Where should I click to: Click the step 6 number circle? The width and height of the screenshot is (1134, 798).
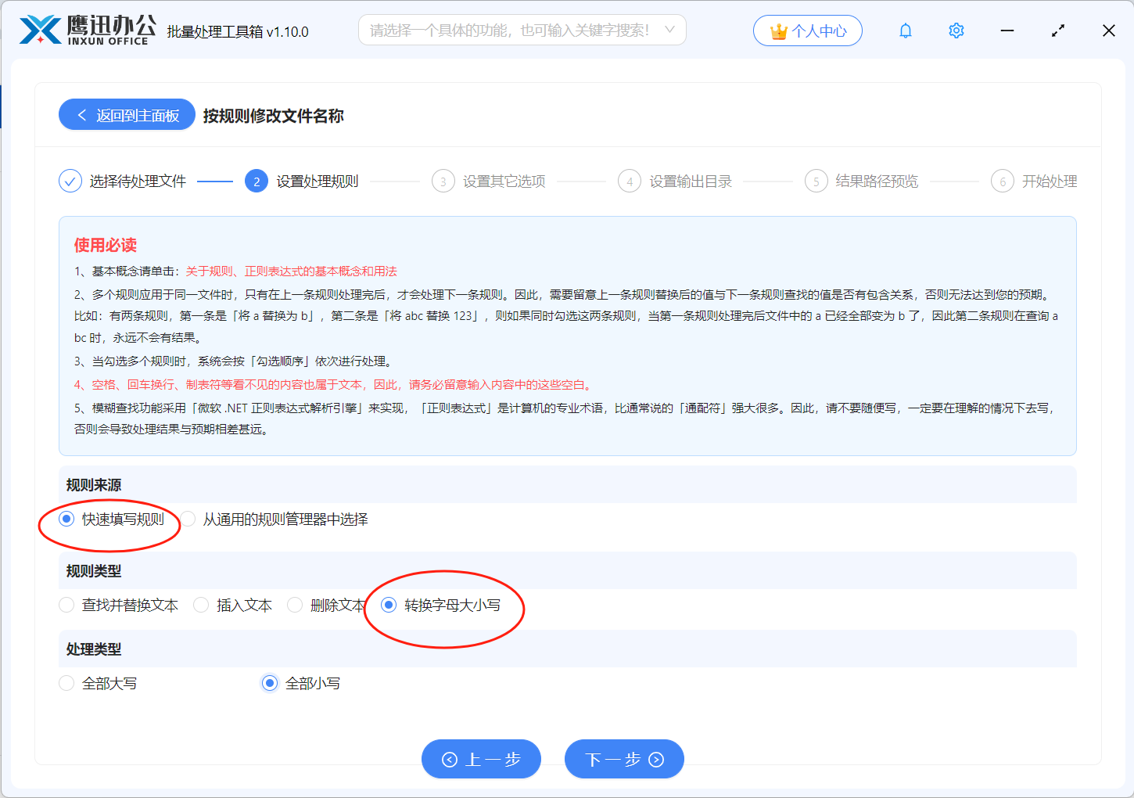tap(1003, 182)
